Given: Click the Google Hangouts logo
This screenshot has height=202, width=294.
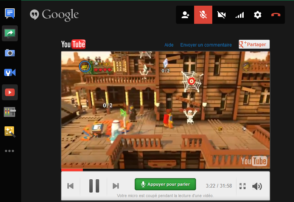Looking at the screenshot, I should click(x=54, y=15).
